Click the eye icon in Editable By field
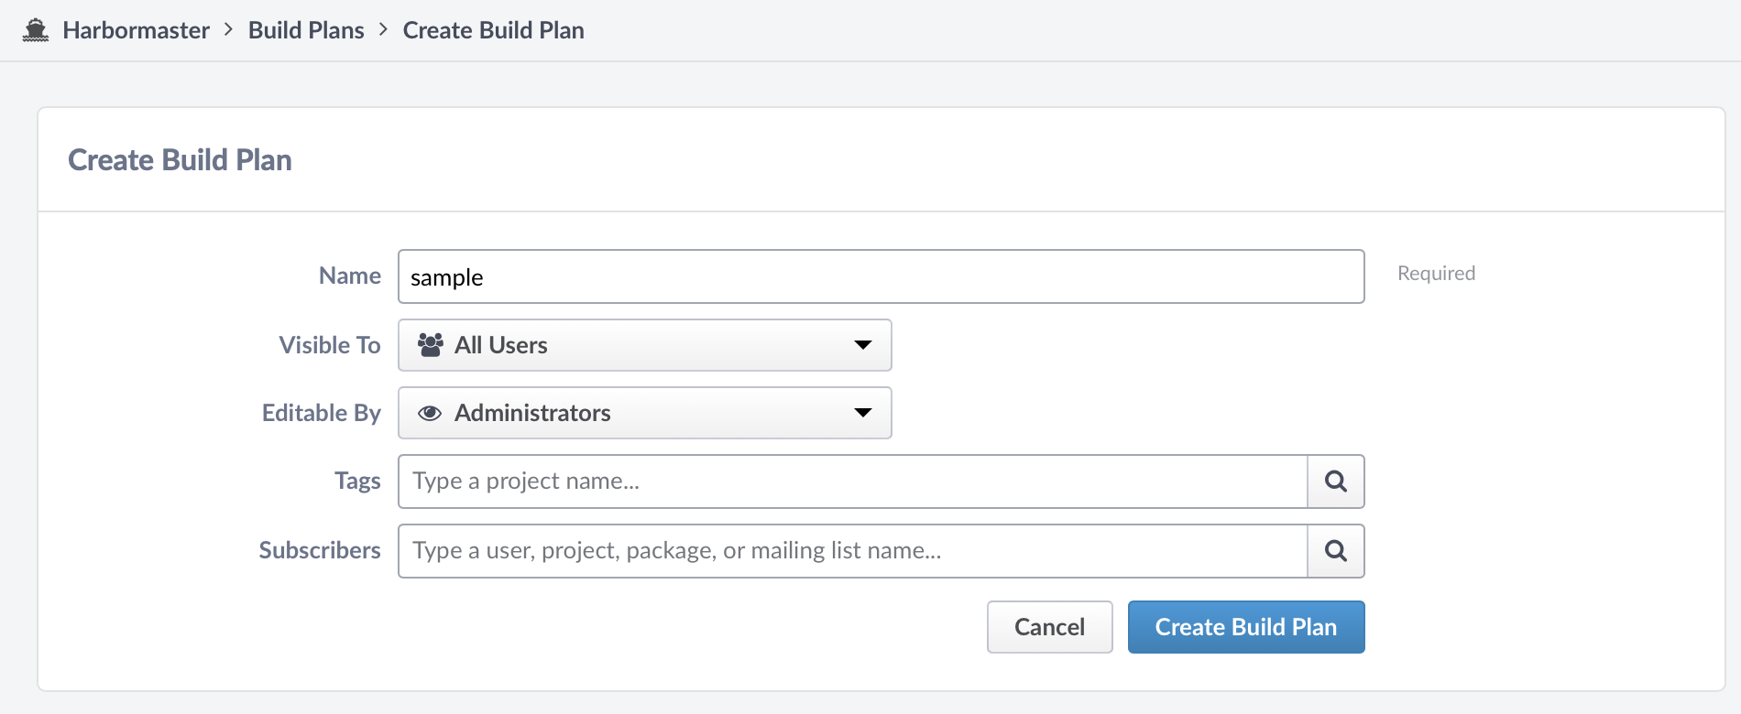 (430, 413)
